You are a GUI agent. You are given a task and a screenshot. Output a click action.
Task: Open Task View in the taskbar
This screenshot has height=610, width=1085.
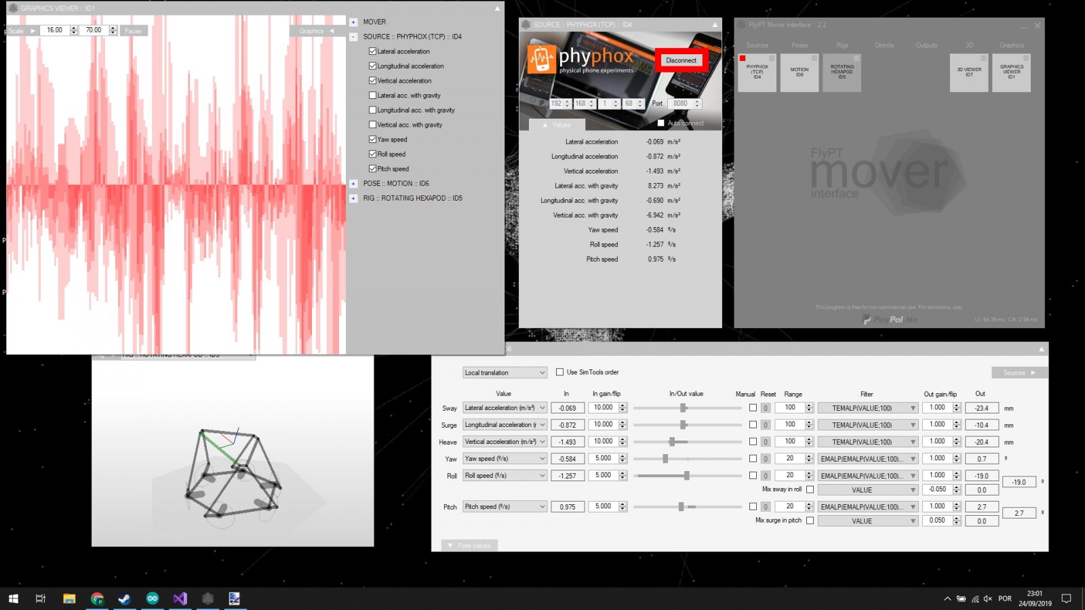[41, 598]
